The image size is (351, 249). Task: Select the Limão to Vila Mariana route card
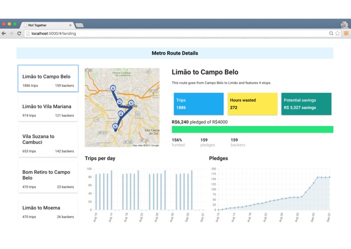point(48,108)
